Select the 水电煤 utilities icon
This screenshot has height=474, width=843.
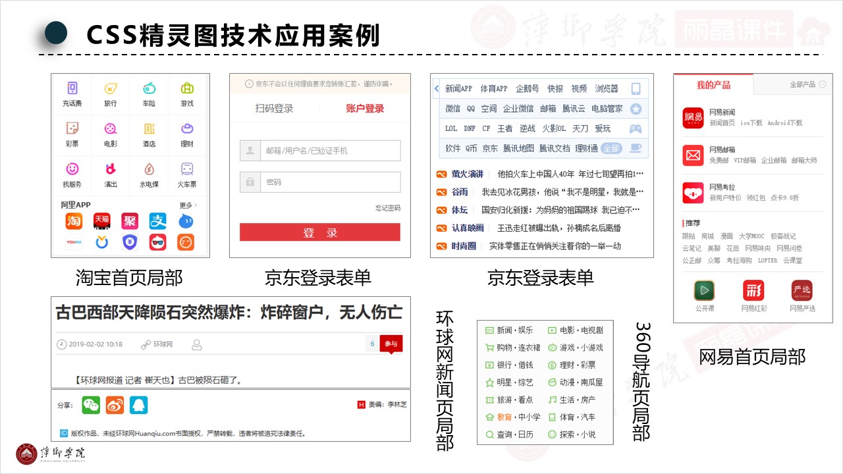[x=149, y=169]
